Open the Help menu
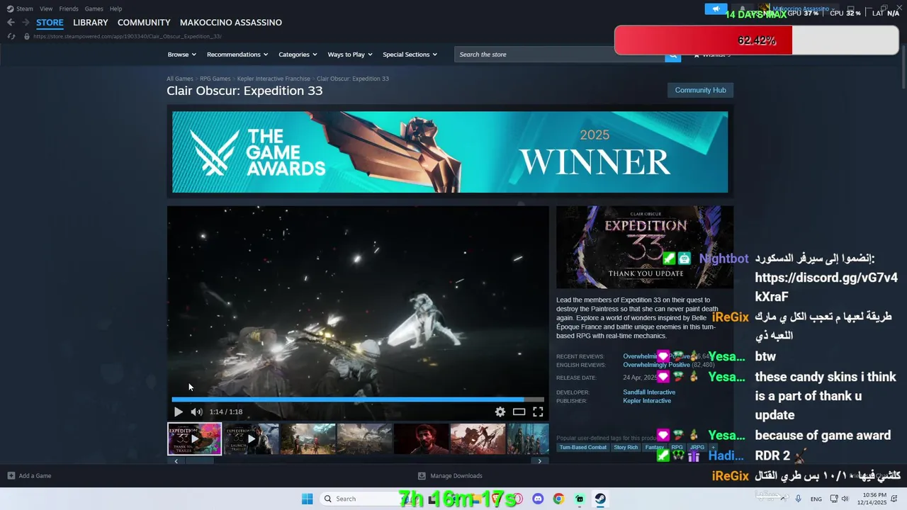This screenshot has height=510, width=907. (116, 8)
